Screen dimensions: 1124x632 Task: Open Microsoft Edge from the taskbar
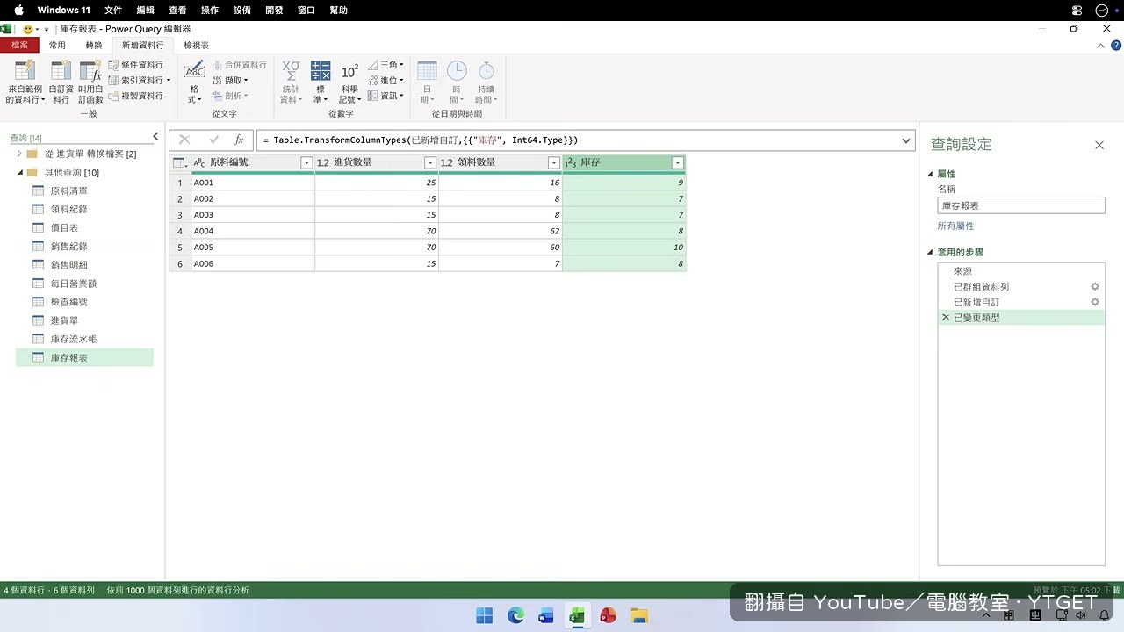click(515, 615)
